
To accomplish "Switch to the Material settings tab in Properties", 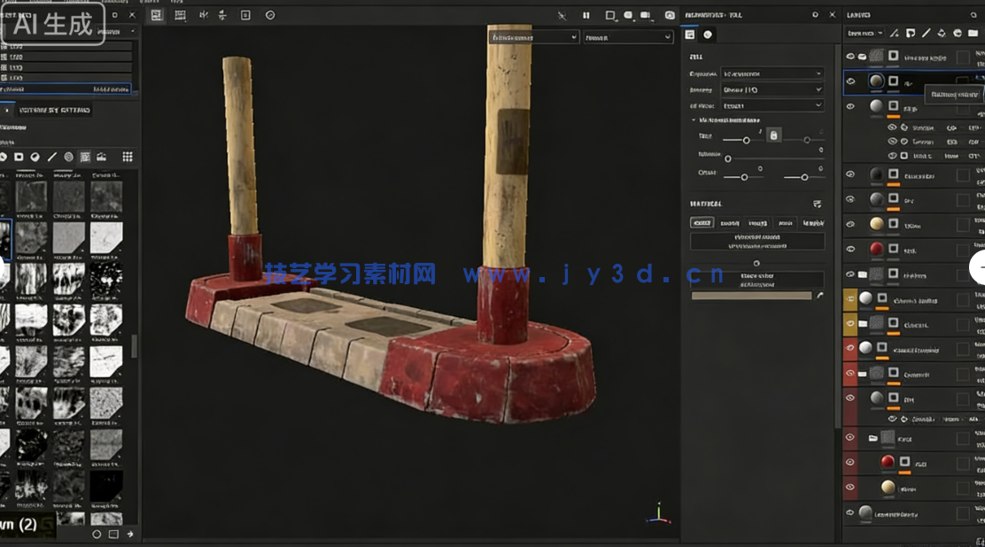I will click(706, 35).
